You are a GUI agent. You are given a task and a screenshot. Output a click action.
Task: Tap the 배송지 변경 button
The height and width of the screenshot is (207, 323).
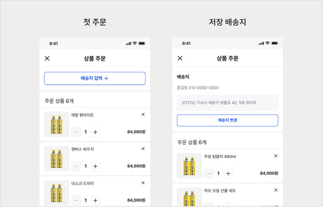pyautogui.click(x=228, y=120)
